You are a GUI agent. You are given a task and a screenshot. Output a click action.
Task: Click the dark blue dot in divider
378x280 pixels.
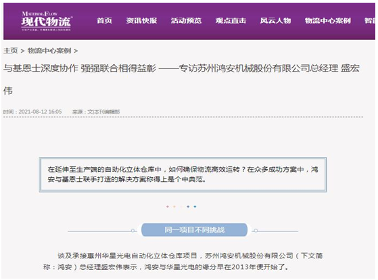tap(188, 207)
